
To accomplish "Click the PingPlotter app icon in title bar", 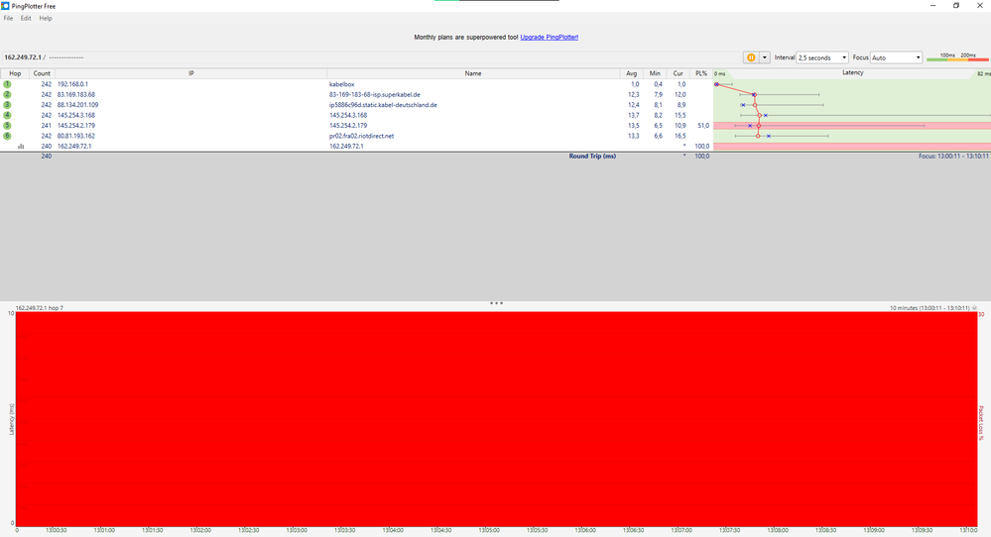I will (5, 6).
